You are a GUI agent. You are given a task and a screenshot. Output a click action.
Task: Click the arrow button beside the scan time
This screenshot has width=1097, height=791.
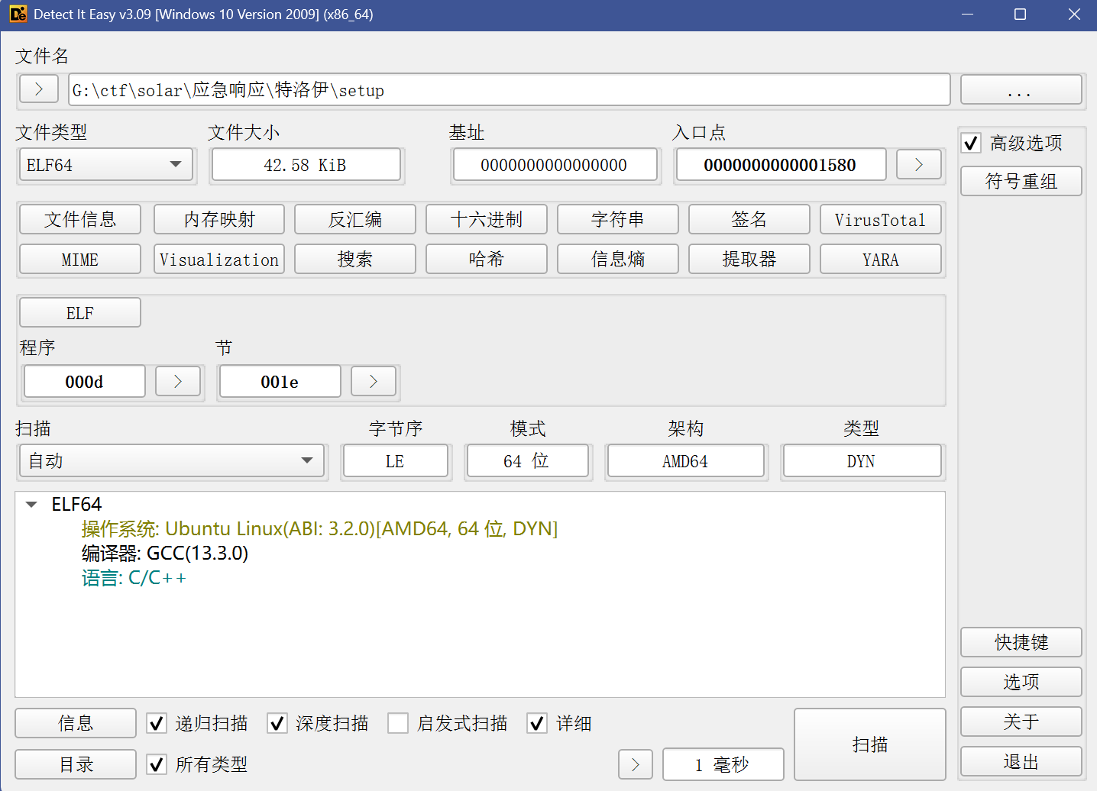(636, 764)
